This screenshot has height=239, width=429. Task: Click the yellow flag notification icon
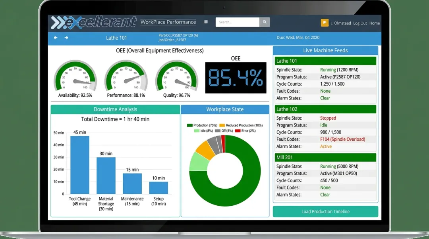[x=325, y=23]
